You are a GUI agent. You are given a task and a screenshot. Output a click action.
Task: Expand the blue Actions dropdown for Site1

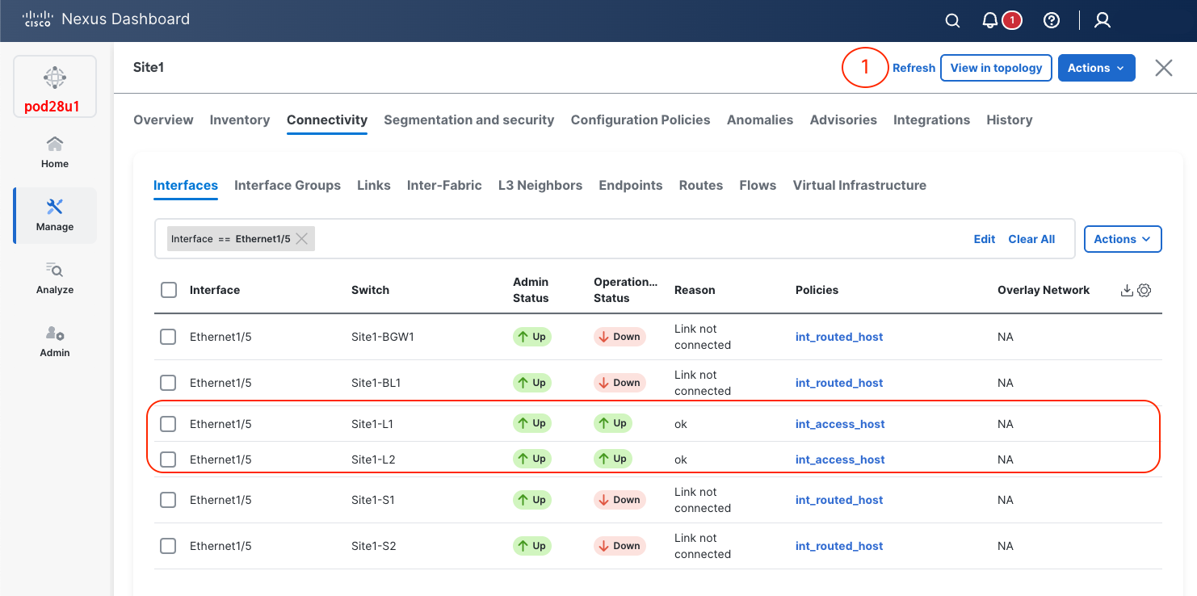click(1096, 68)
